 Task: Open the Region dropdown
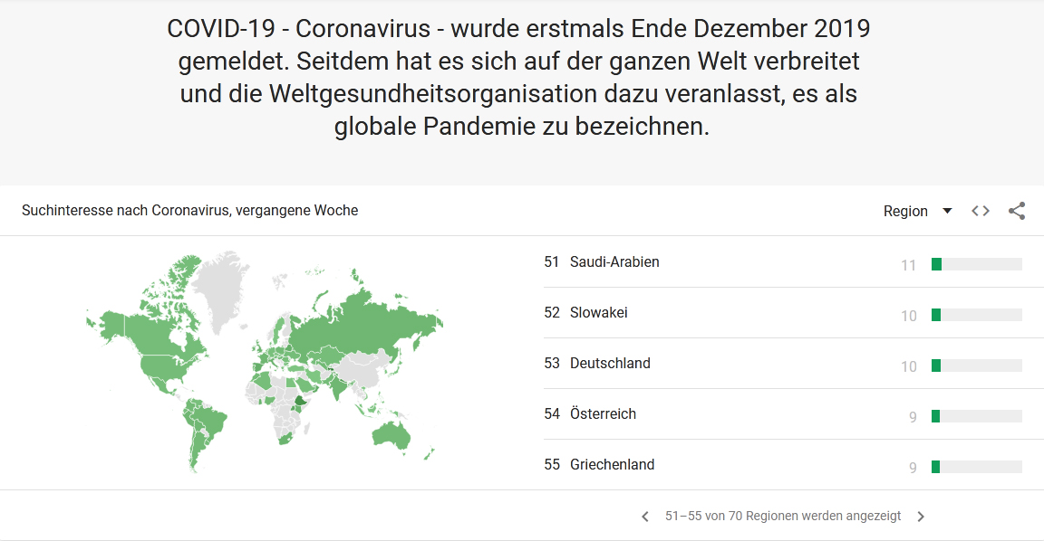click(917, 211)
